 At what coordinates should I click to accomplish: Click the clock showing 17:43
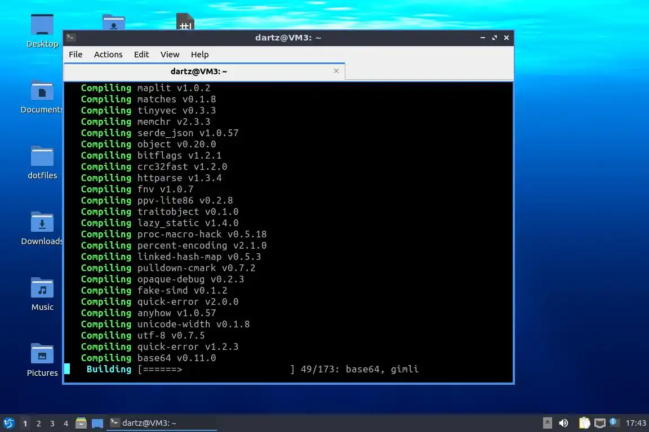click(635, 423)
